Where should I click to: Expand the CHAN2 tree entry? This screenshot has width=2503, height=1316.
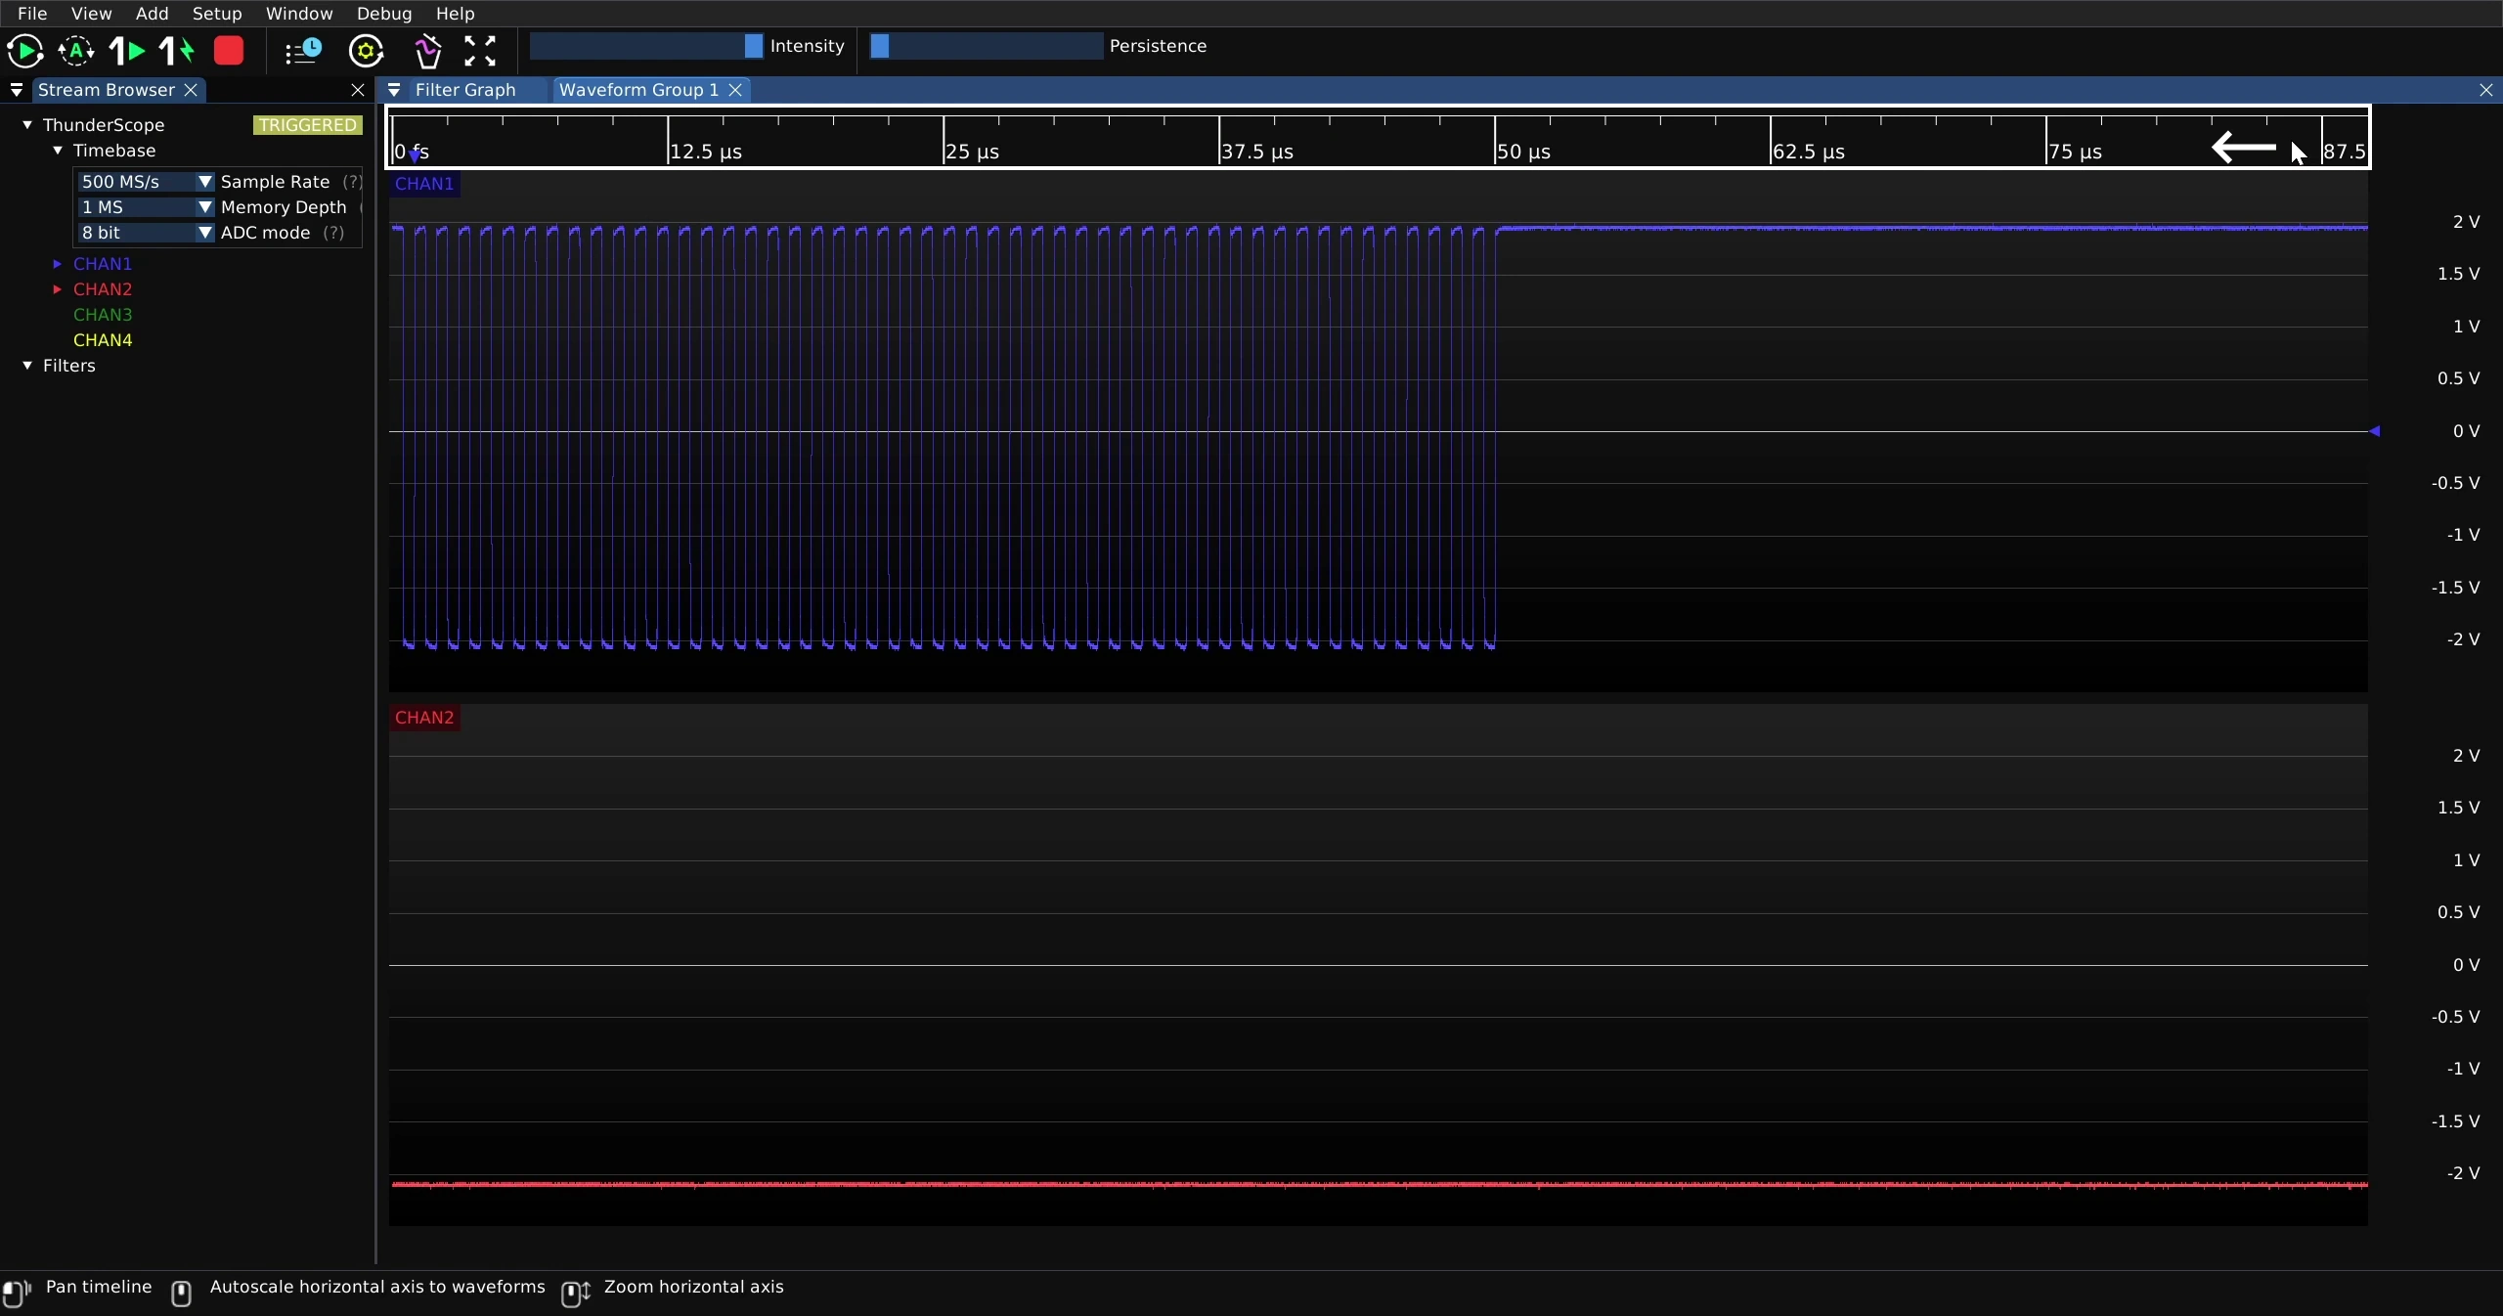point(58,289)
